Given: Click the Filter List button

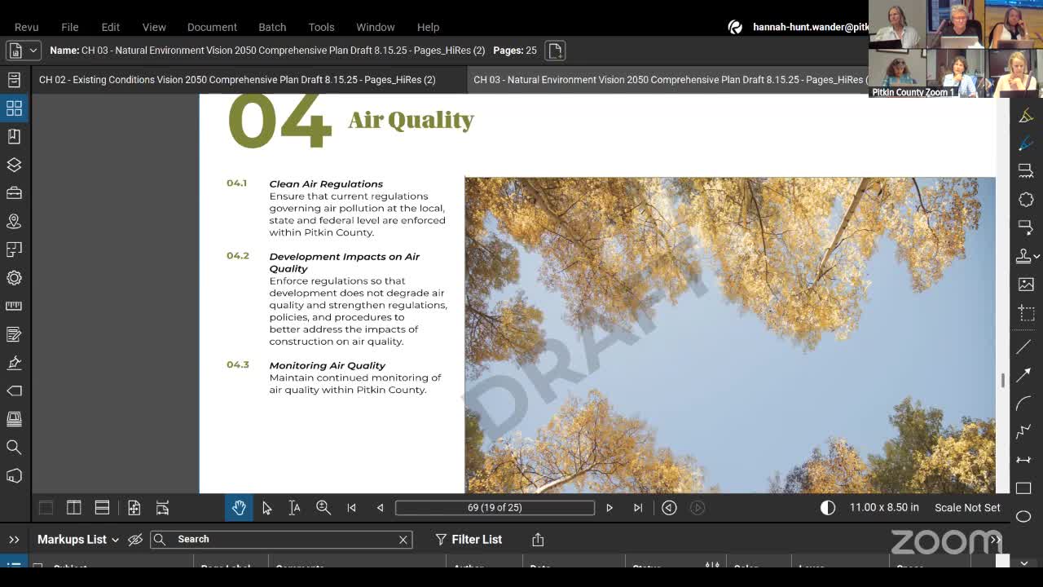Looking at the screenshot, I should click(x=469, y=540).
